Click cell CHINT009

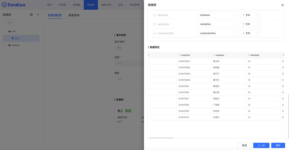(194, 111)
